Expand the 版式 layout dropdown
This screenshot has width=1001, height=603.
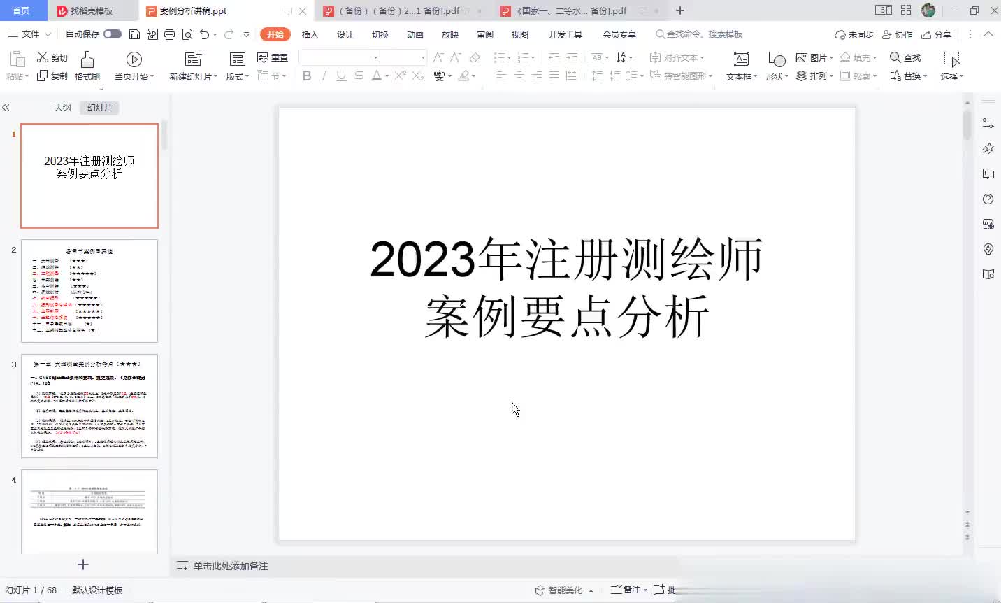[x=238, y=76]
